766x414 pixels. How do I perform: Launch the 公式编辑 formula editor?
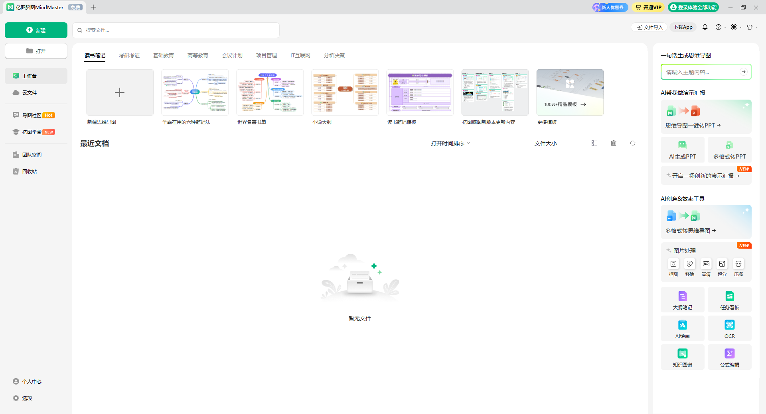729,354
